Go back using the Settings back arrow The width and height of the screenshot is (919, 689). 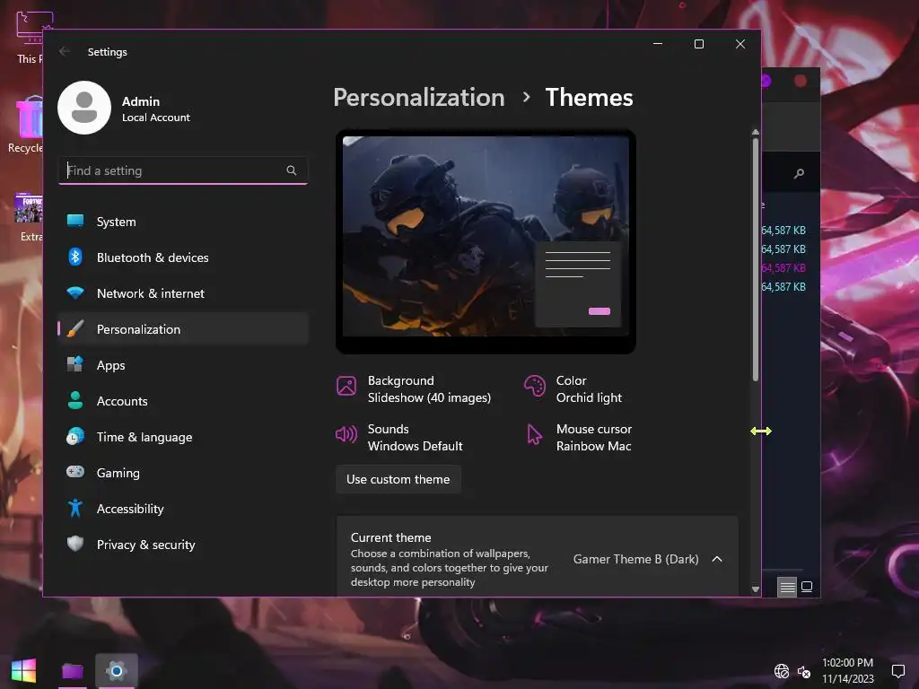click(65, 51)
